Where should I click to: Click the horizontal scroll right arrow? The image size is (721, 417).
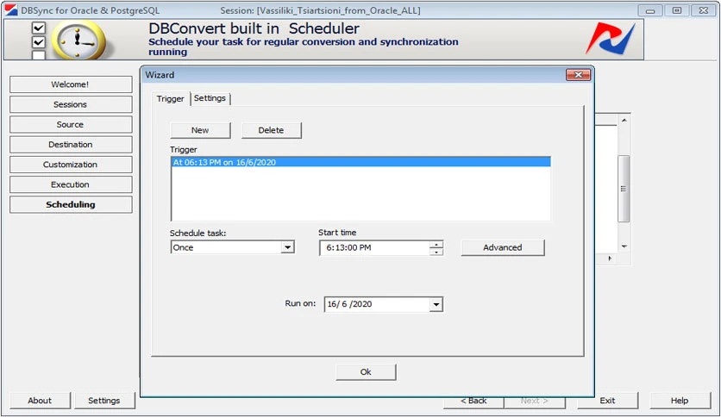point(610,258)
